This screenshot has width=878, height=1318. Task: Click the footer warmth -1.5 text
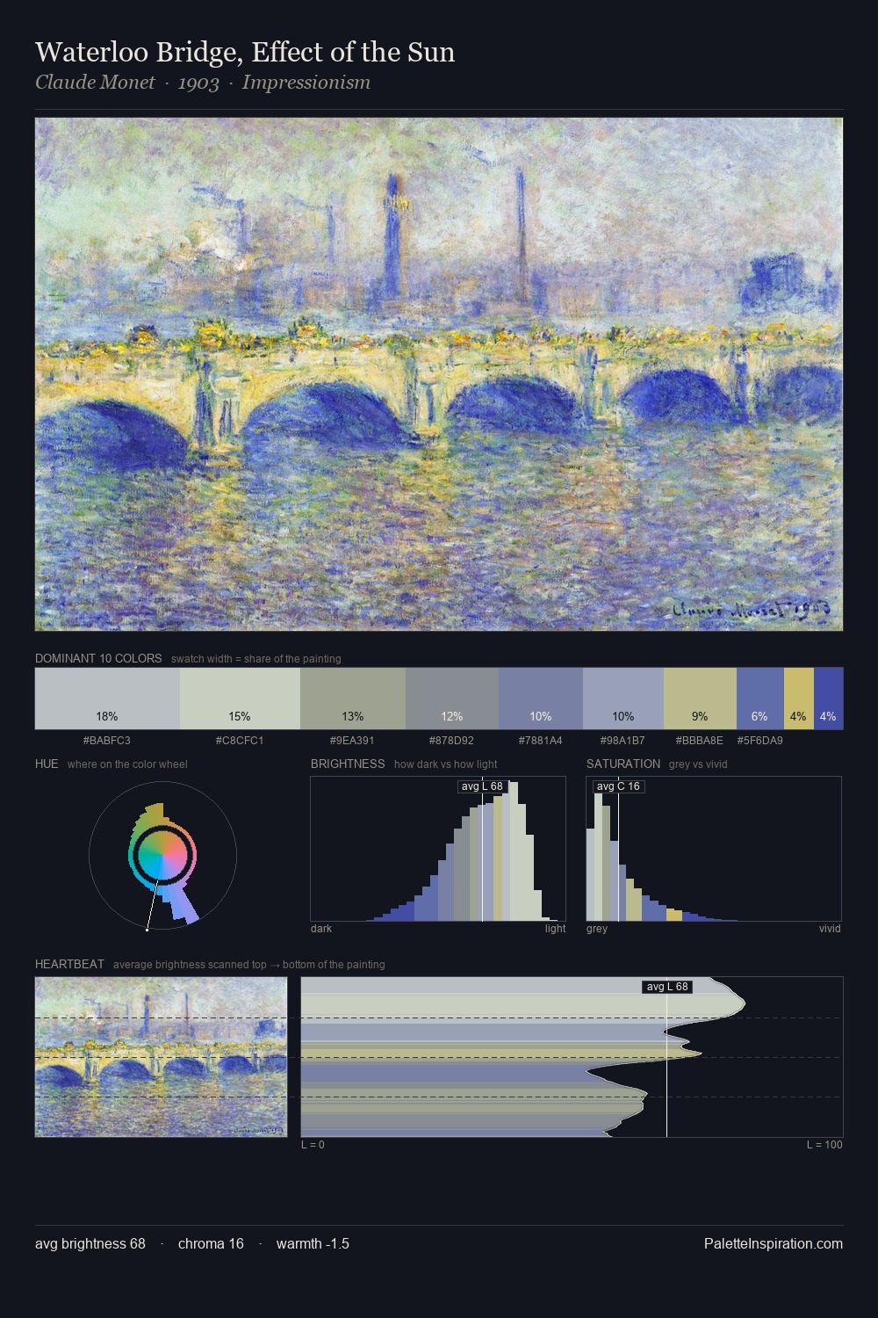point(313,1243)
